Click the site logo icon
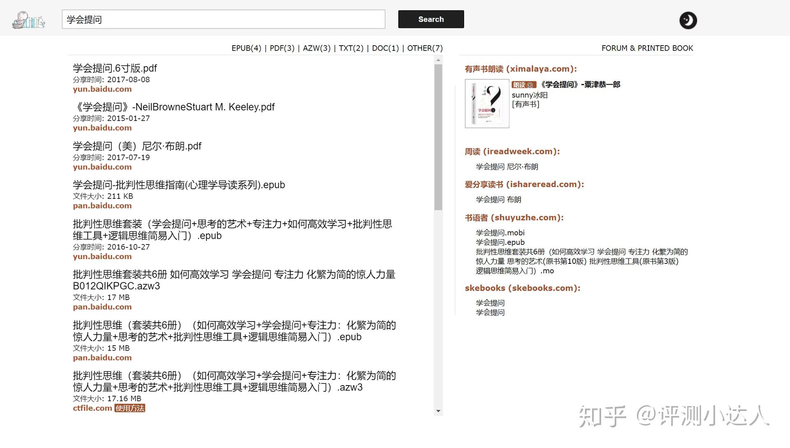 coord(28,20)
